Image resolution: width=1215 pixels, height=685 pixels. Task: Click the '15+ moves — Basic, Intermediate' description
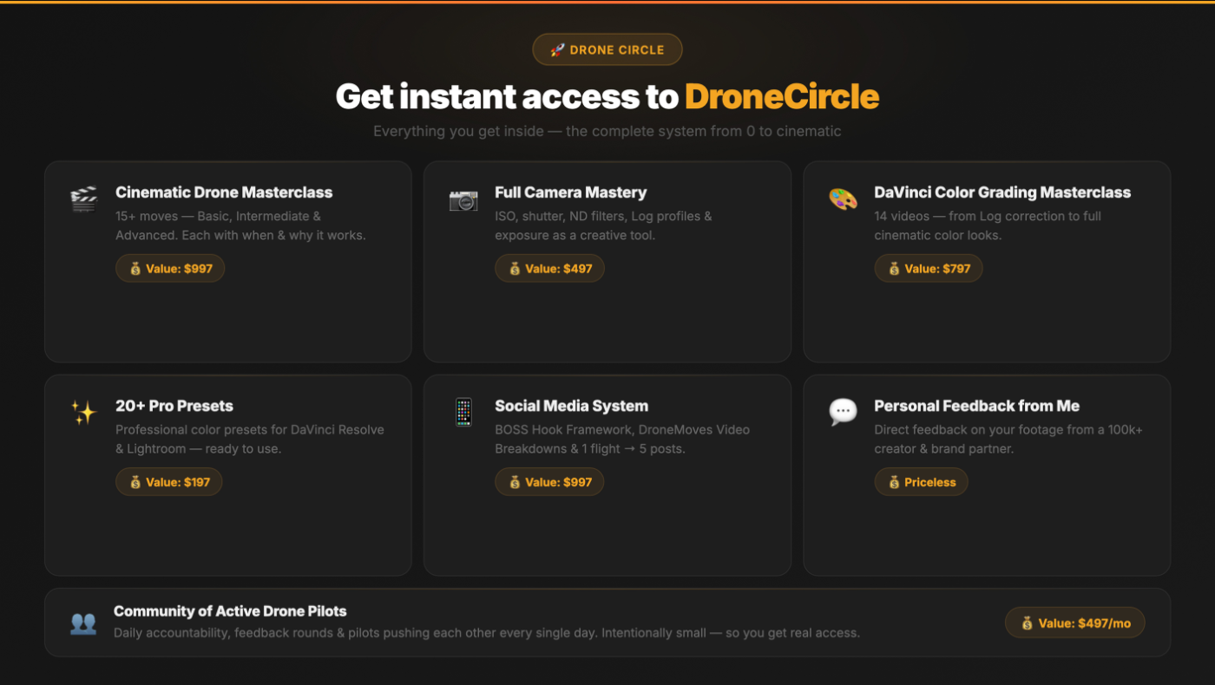click(x=240, y=225)
